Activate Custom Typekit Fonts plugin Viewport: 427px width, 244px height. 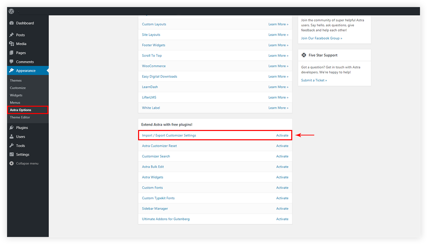(282, 198)
